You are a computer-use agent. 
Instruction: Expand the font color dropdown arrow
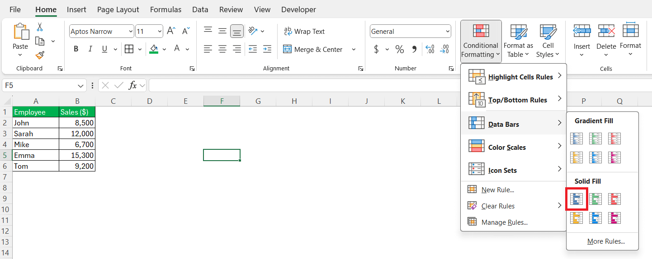point(187,49)
